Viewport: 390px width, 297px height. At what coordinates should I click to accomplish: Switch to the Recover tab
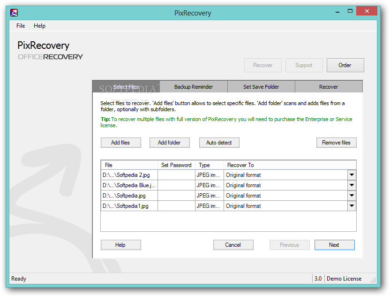[329, 87]
